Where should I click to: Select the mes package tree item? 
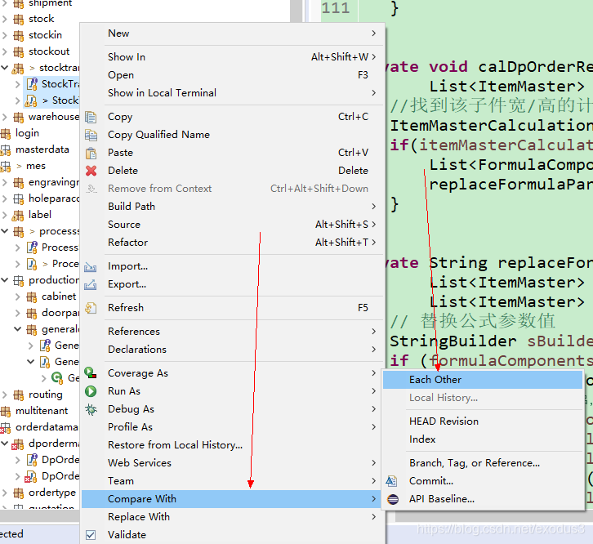(x=36, y=166)
